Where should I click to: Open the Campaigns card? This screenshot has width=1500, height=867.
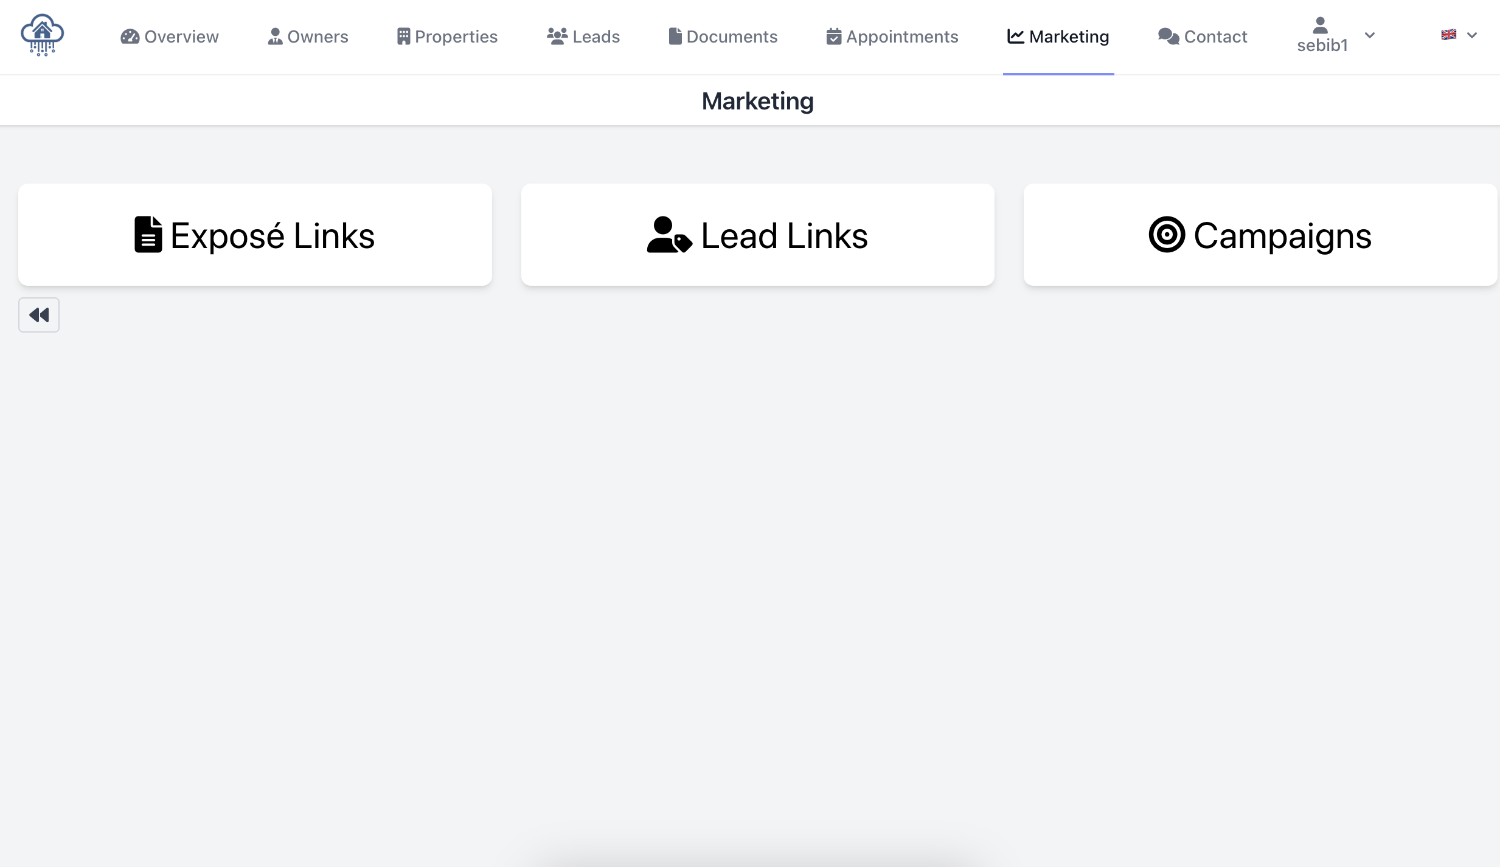click(1260, 235)
